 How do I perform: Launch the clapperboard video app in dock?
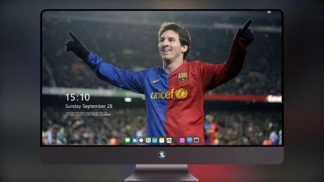click(x=155, y=140)
